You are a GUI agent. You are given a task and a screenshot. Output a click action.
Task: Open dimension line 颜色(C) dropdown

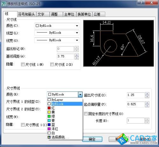point(57,26)
